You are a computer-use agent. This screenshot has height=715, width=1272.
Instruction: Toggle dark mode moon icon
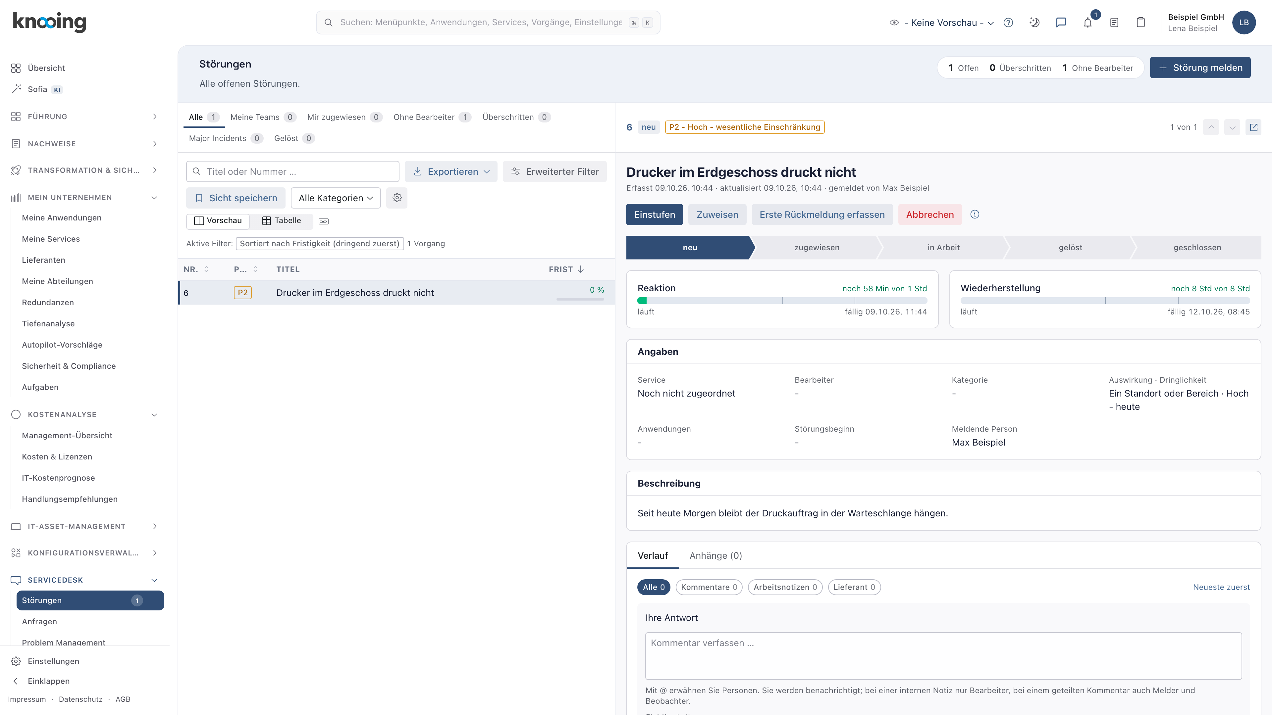point(1034,23)
